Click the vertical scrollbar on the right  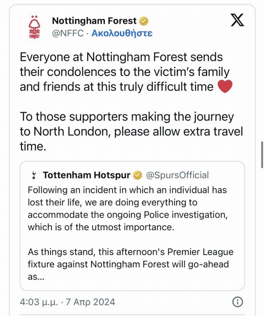(262, 155)
